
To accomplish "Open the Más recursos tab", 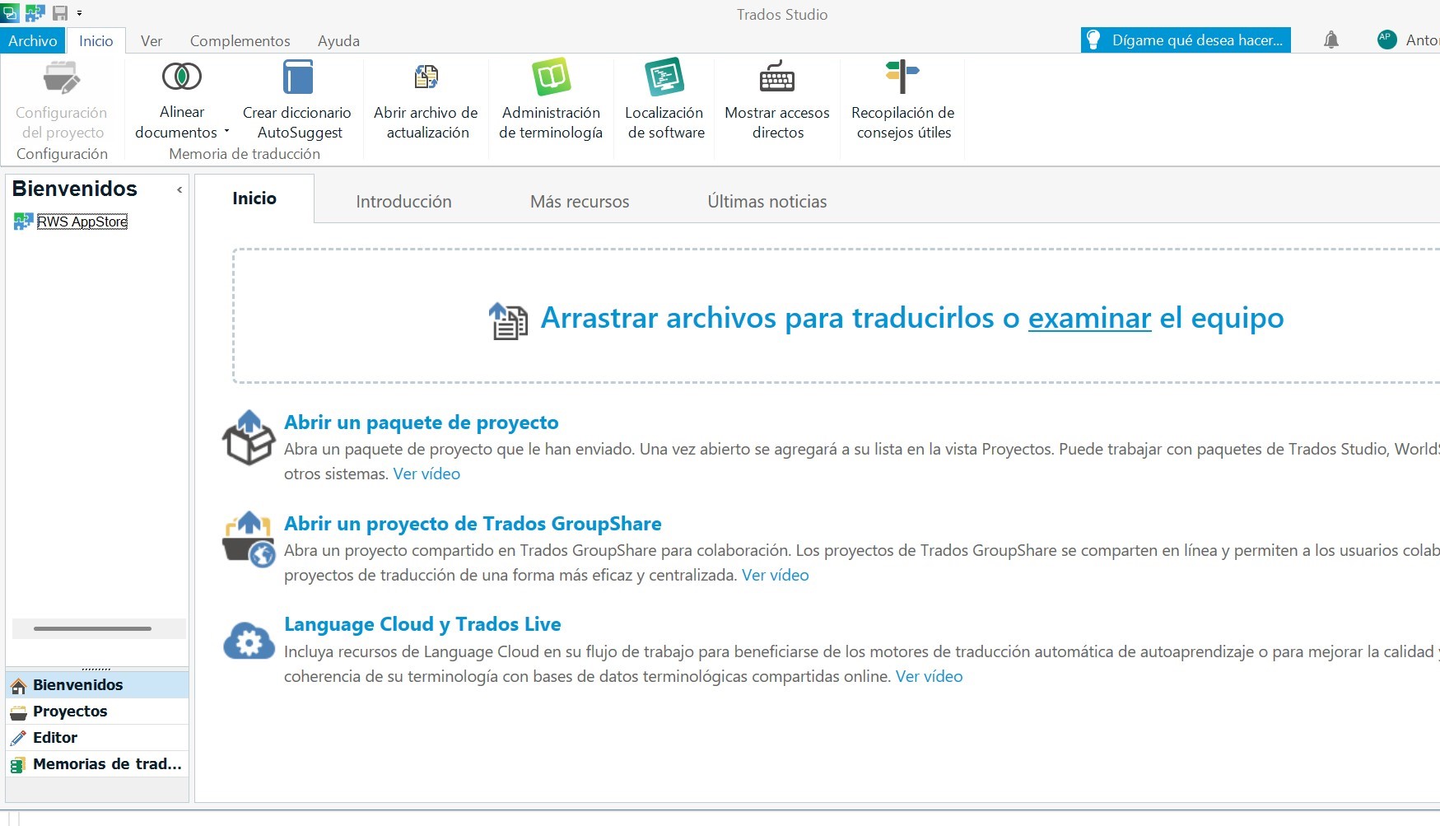I will click(579, 201).
